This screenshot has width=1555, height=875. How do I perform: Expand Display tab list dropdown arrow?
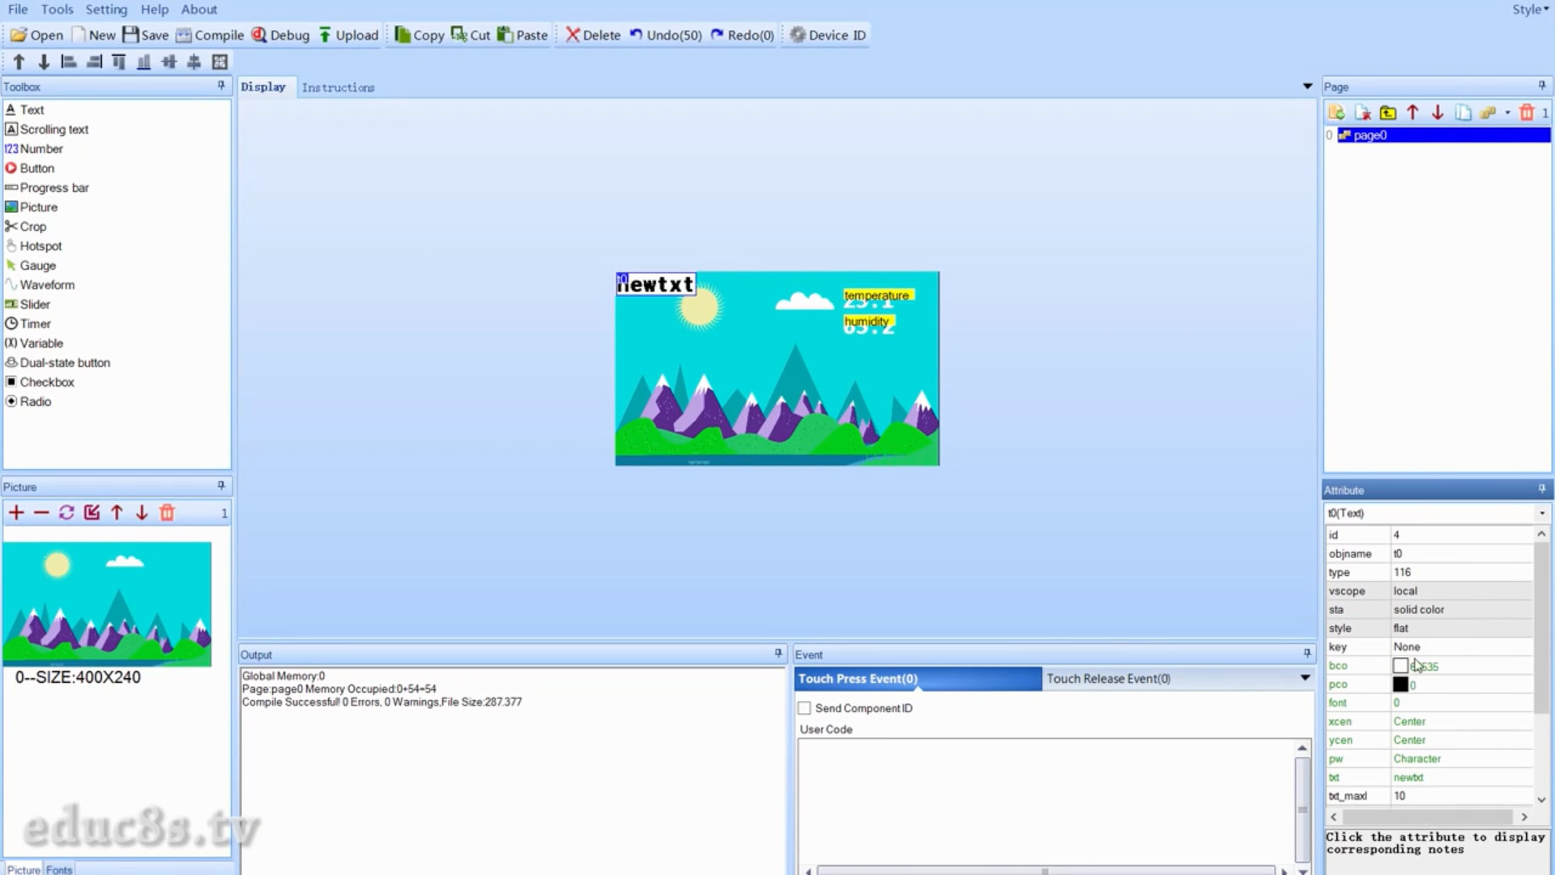pos(1307,86)
